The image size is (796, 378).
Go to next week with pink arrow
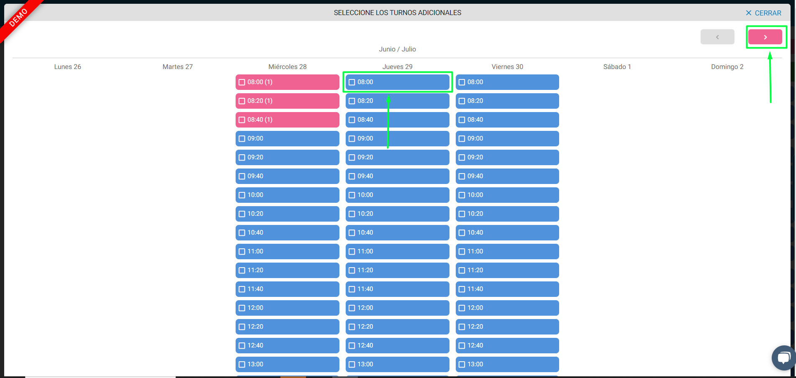[765, 37]
